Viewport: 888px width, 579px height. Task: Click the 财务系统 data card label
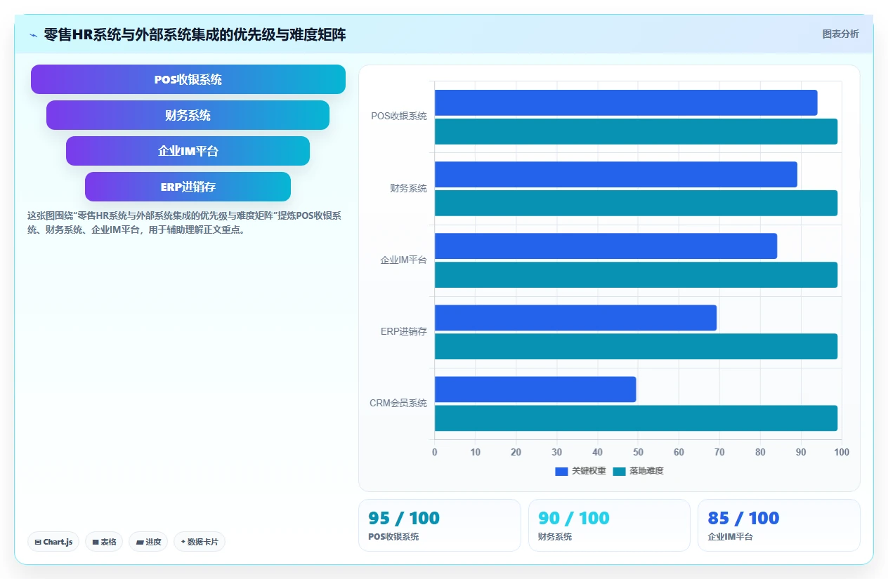click(x=555, y=537)
